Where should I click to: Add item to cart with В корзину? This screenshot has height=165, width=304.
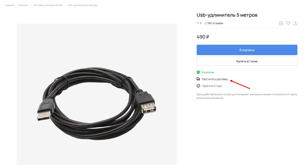pos(247,50)
